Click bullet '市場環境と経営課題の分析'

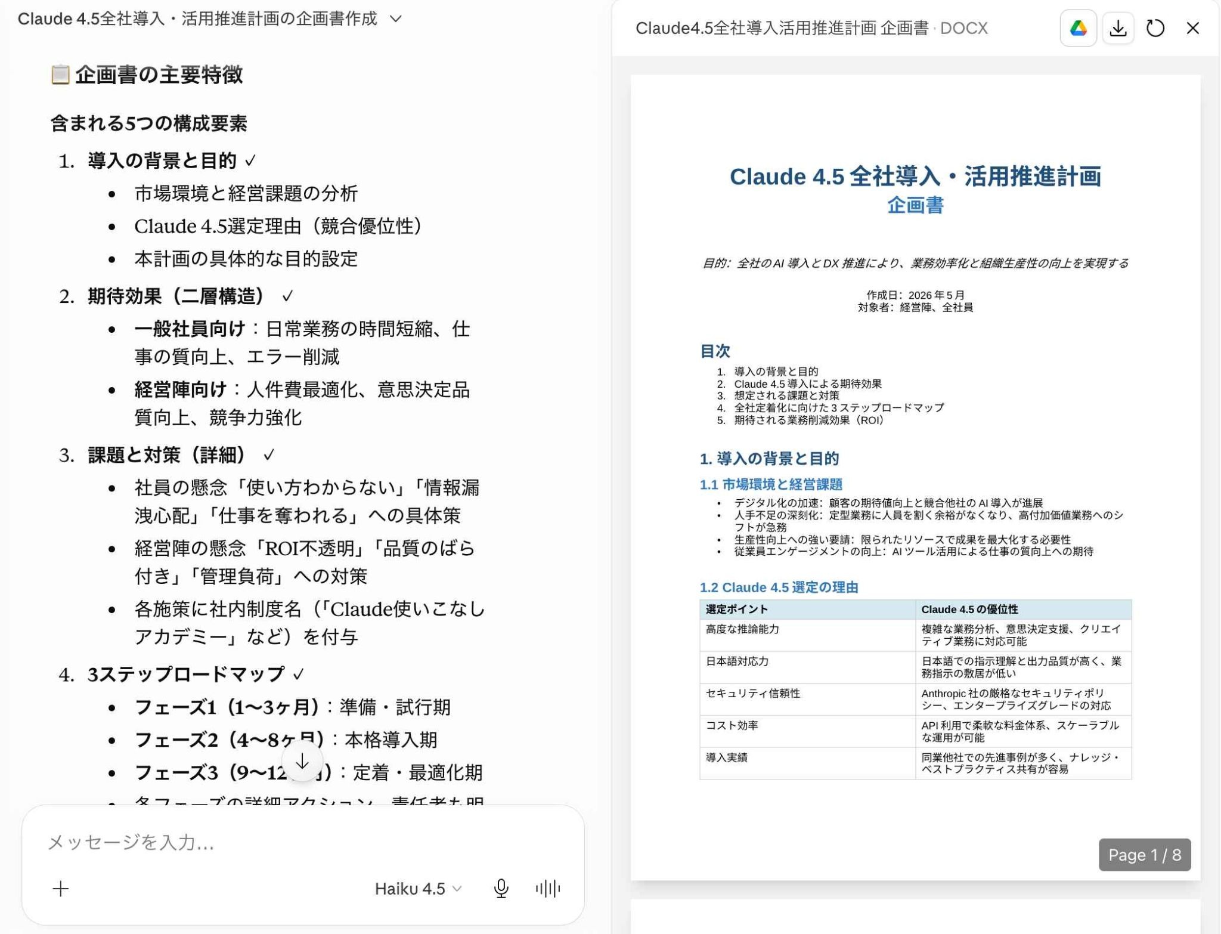246,193
